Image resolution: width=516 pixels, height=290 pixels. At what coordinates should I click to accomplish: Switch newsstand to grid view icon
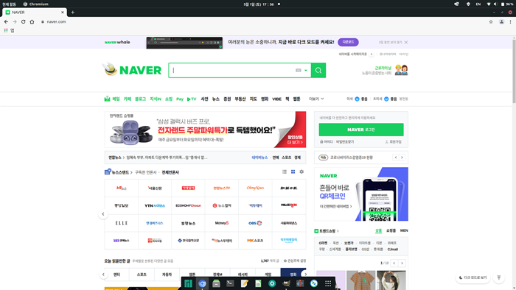[x=293, y=171]
